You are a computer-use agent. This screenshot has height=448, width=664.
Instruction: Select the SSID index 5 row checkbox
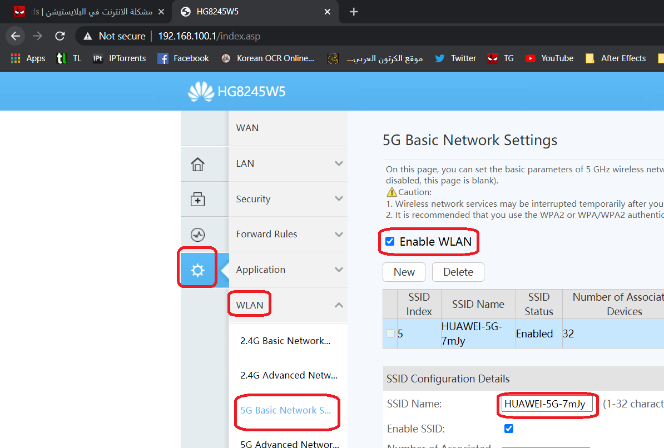(x=390, y=333)
